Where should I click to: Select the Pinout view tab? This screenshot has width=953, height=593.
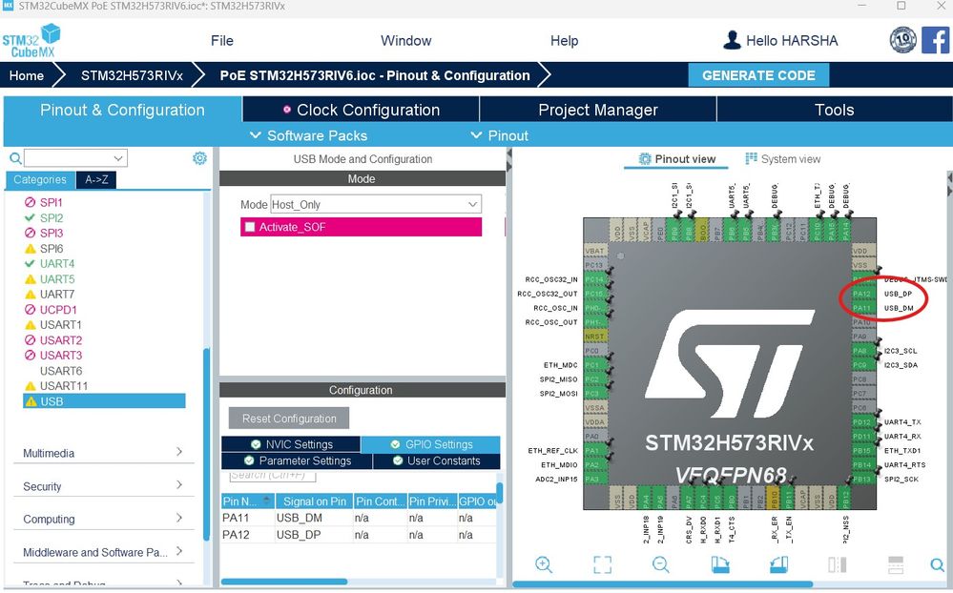point(677,159)
